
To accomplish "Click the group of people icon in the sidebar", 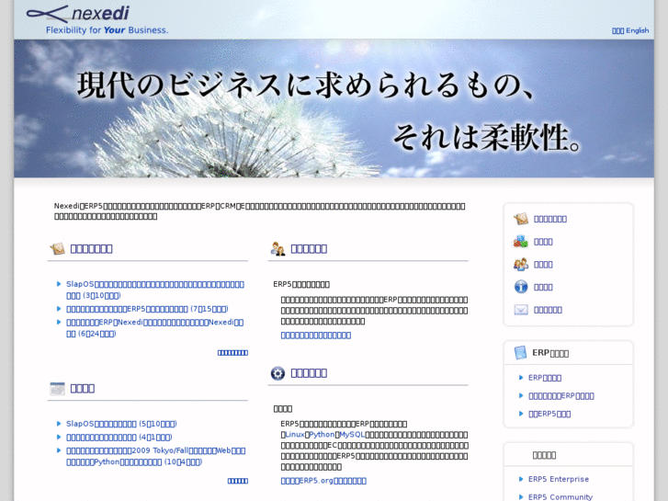I will pyautogui.click(x=521, y=265).
